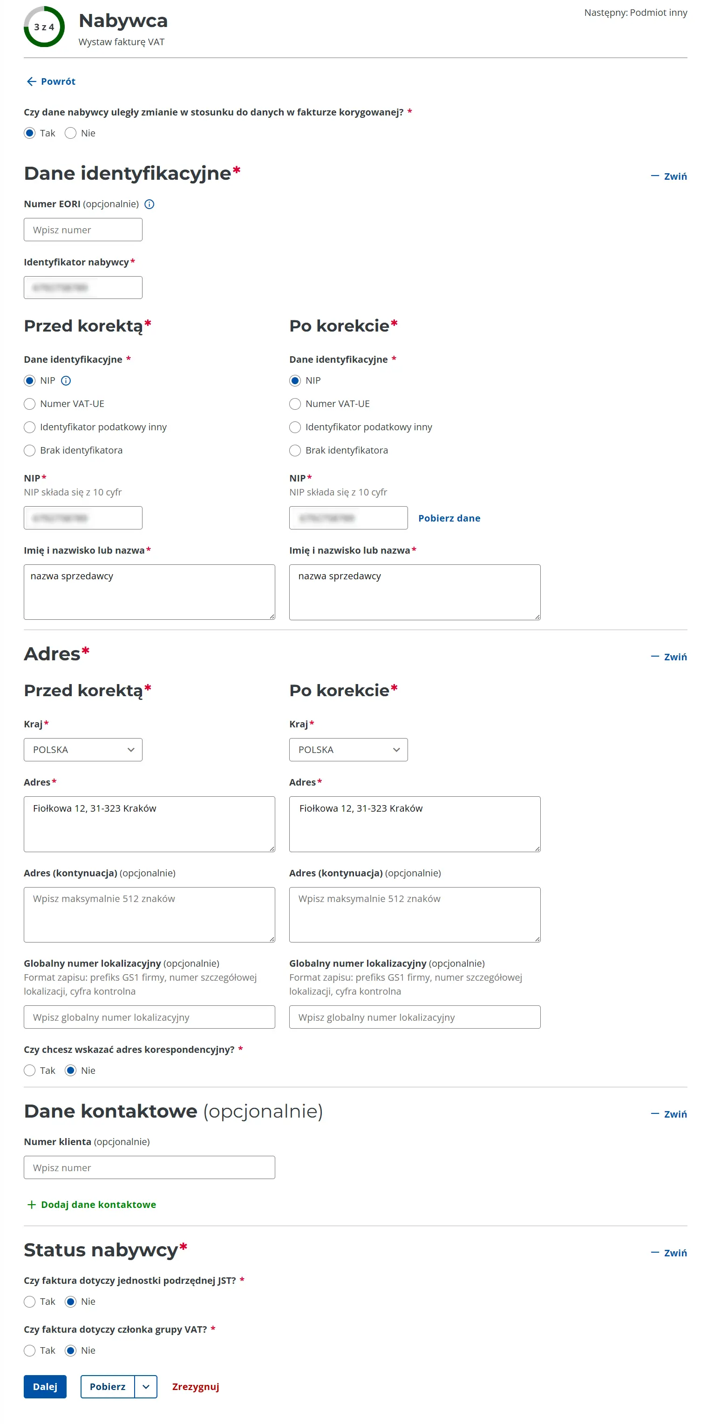The height and width of the screenshot is (1424, 707).
Task: Click the Dalej button
Action: [x=45, y=1386]
